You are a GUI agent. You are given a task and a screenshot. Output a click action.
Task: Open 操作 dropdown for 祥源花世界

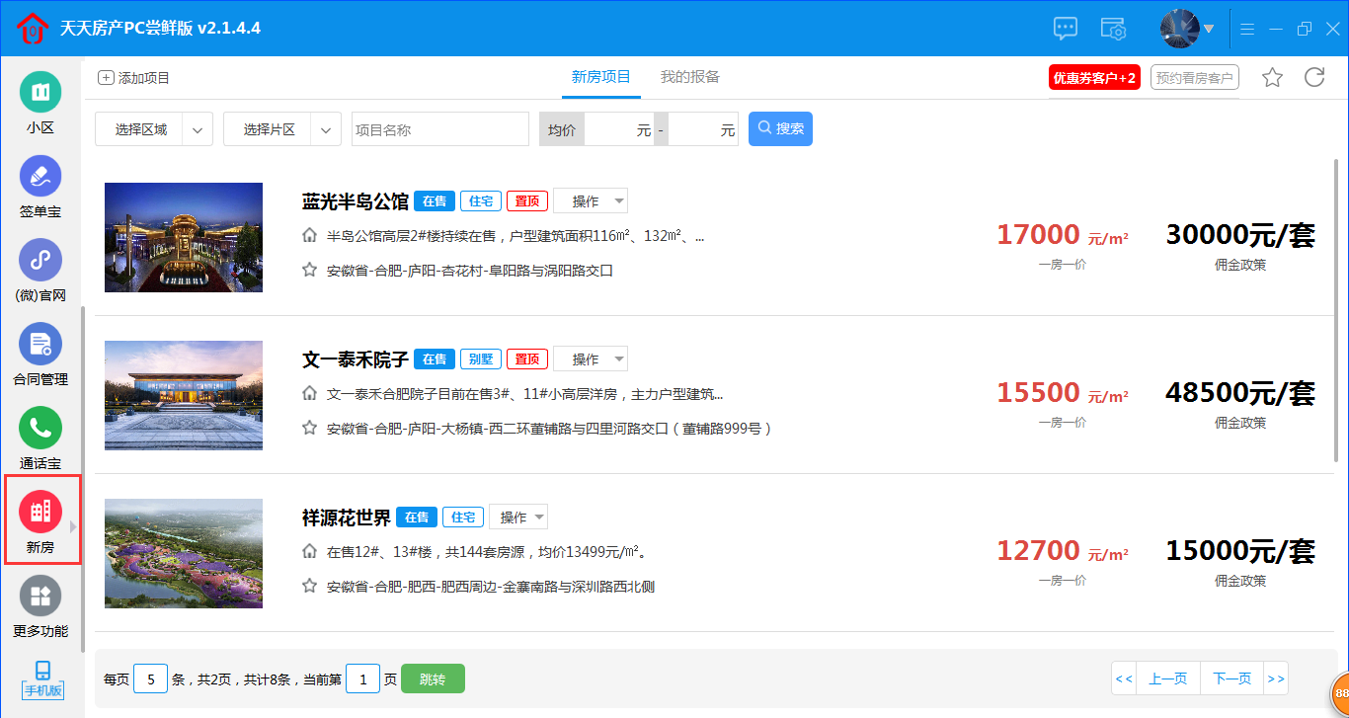pos(518,518)
